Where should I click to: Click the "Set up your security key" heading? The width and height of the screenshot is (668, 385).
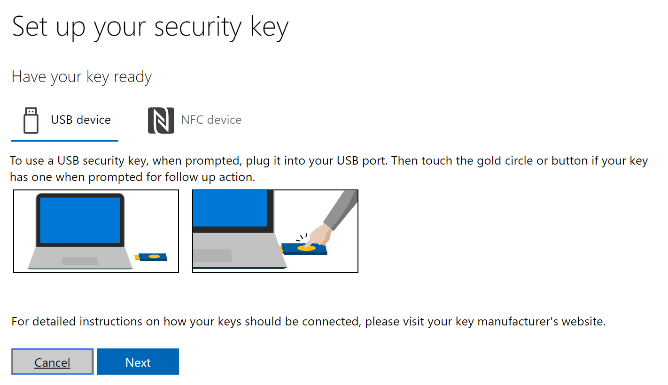click(150, 27)
